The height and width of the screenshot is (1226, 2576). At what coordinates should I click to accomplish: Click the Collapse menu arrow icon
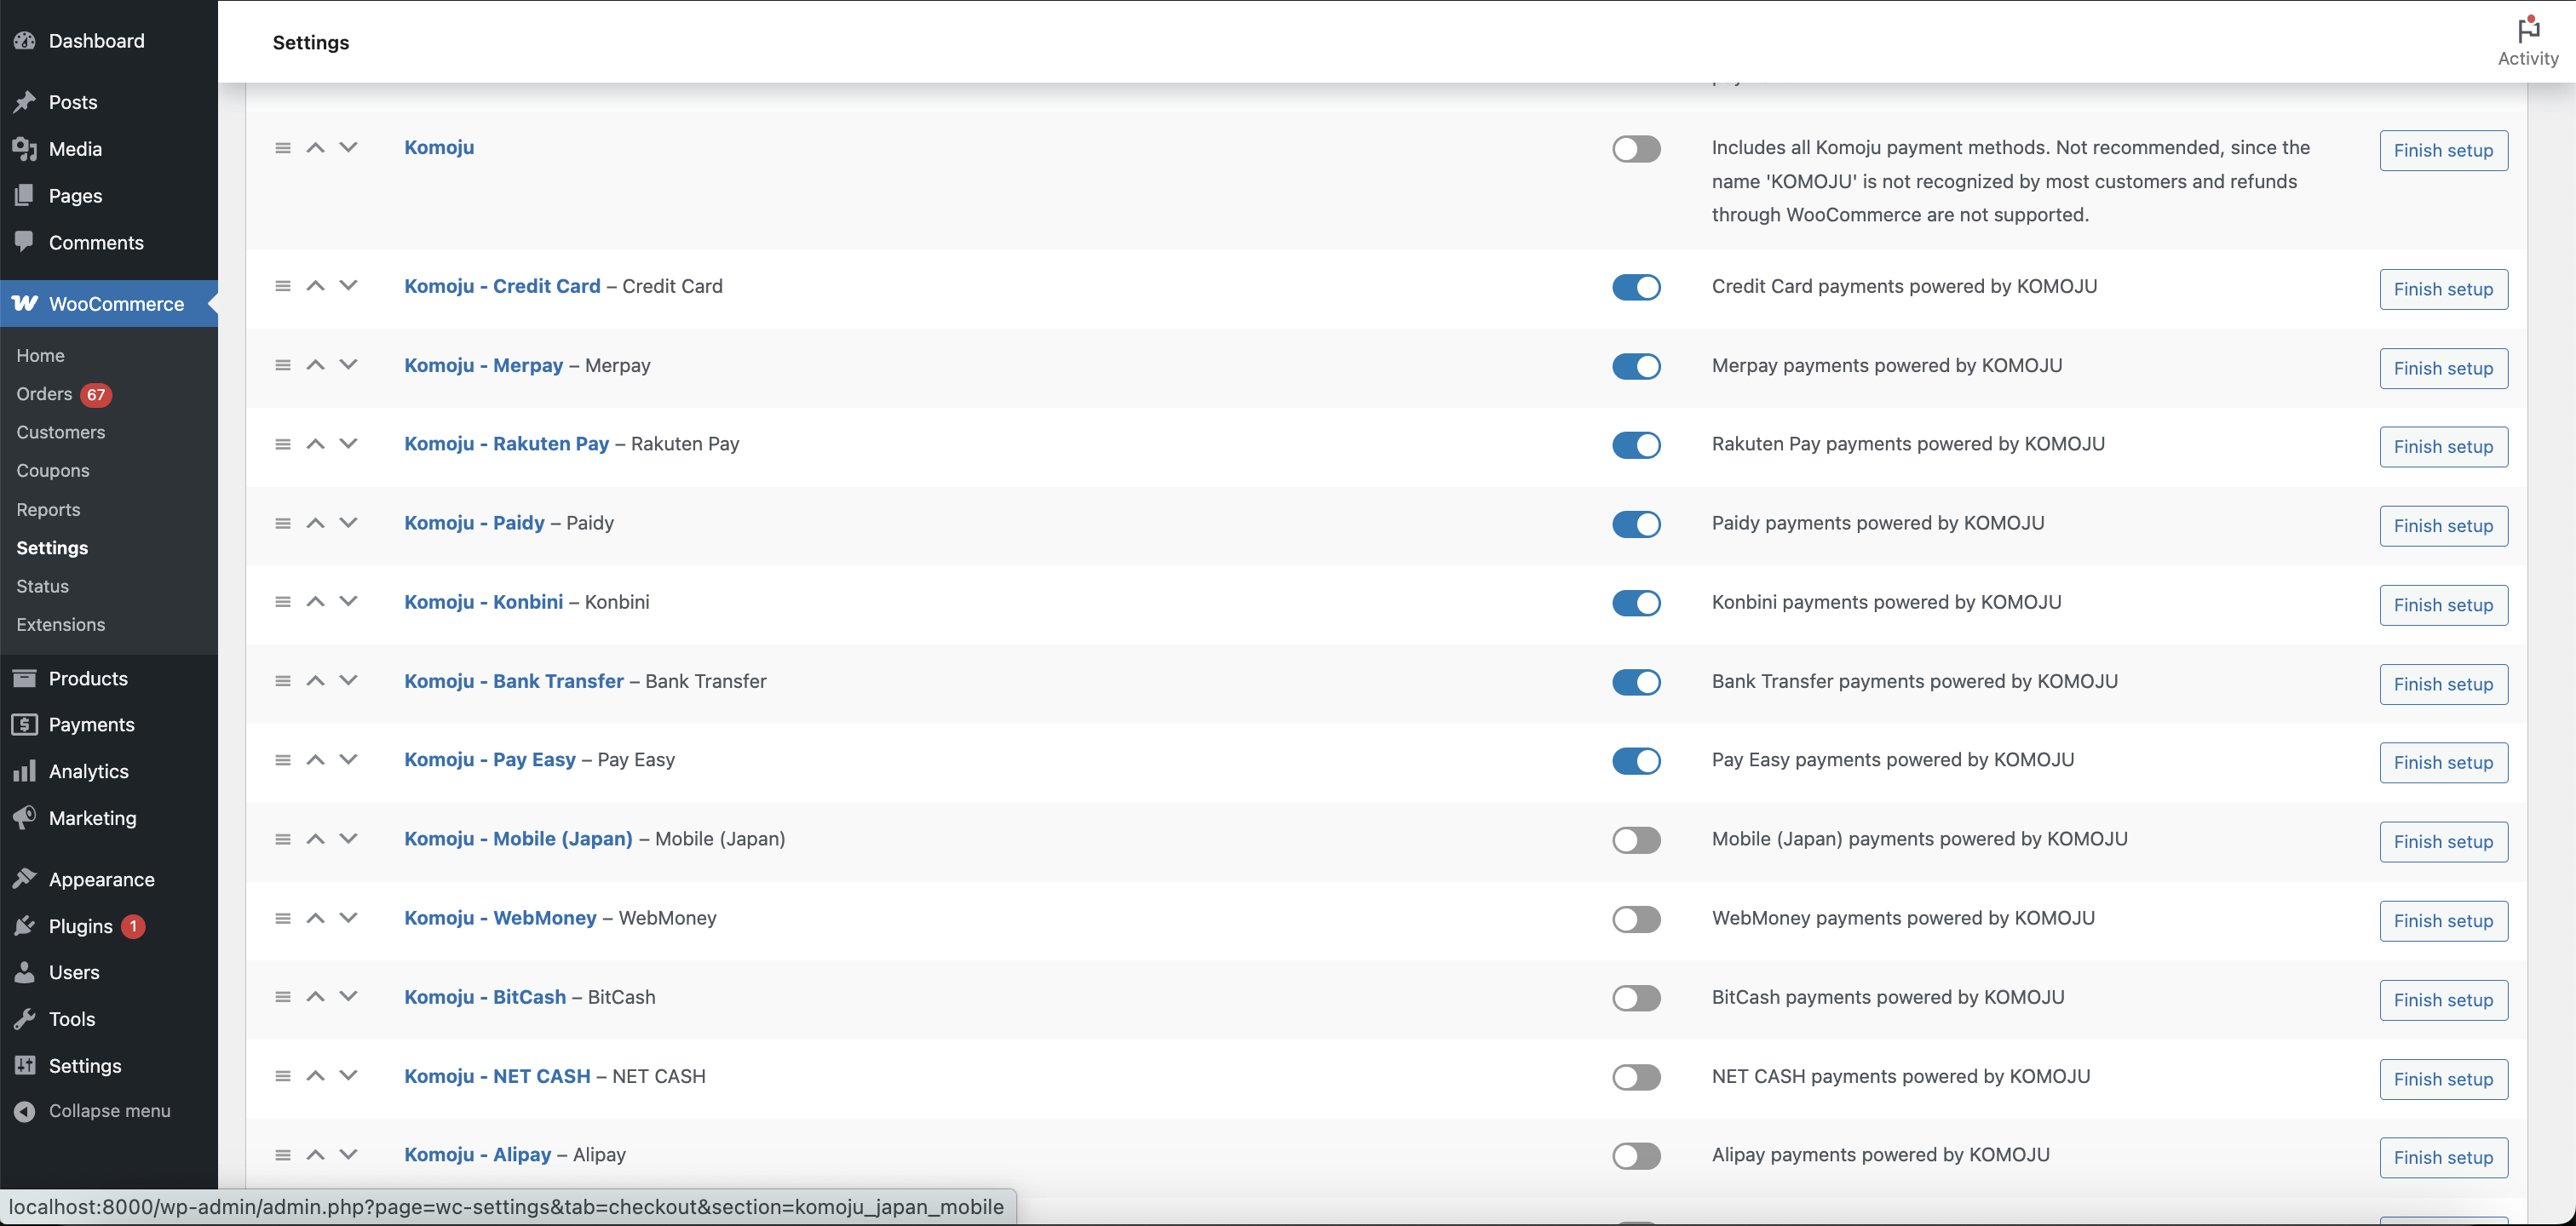pos(25,1111)
